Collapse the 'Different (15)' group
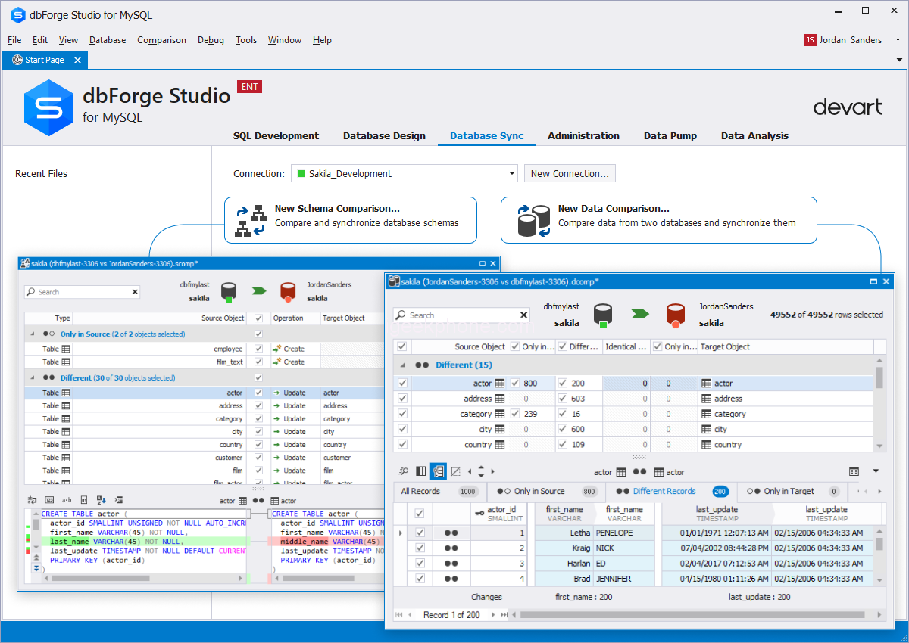This screenshot has height=643, width=909. click(402, 365)
